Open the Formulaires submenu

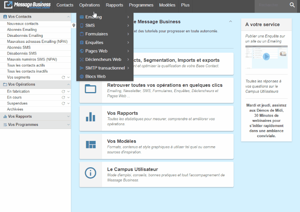click(105, 34)
